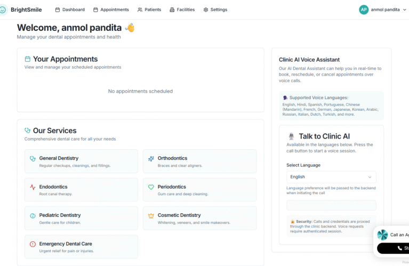The width and height of the screenshot is (409, 266).
Task: Click the Pediatric Dentistry tooth icon
Action: 33,215
